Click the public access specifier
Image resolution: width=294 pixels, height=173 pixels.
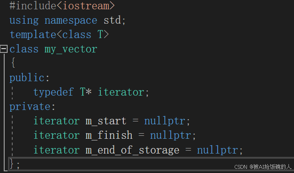click(x=27, y=78)
